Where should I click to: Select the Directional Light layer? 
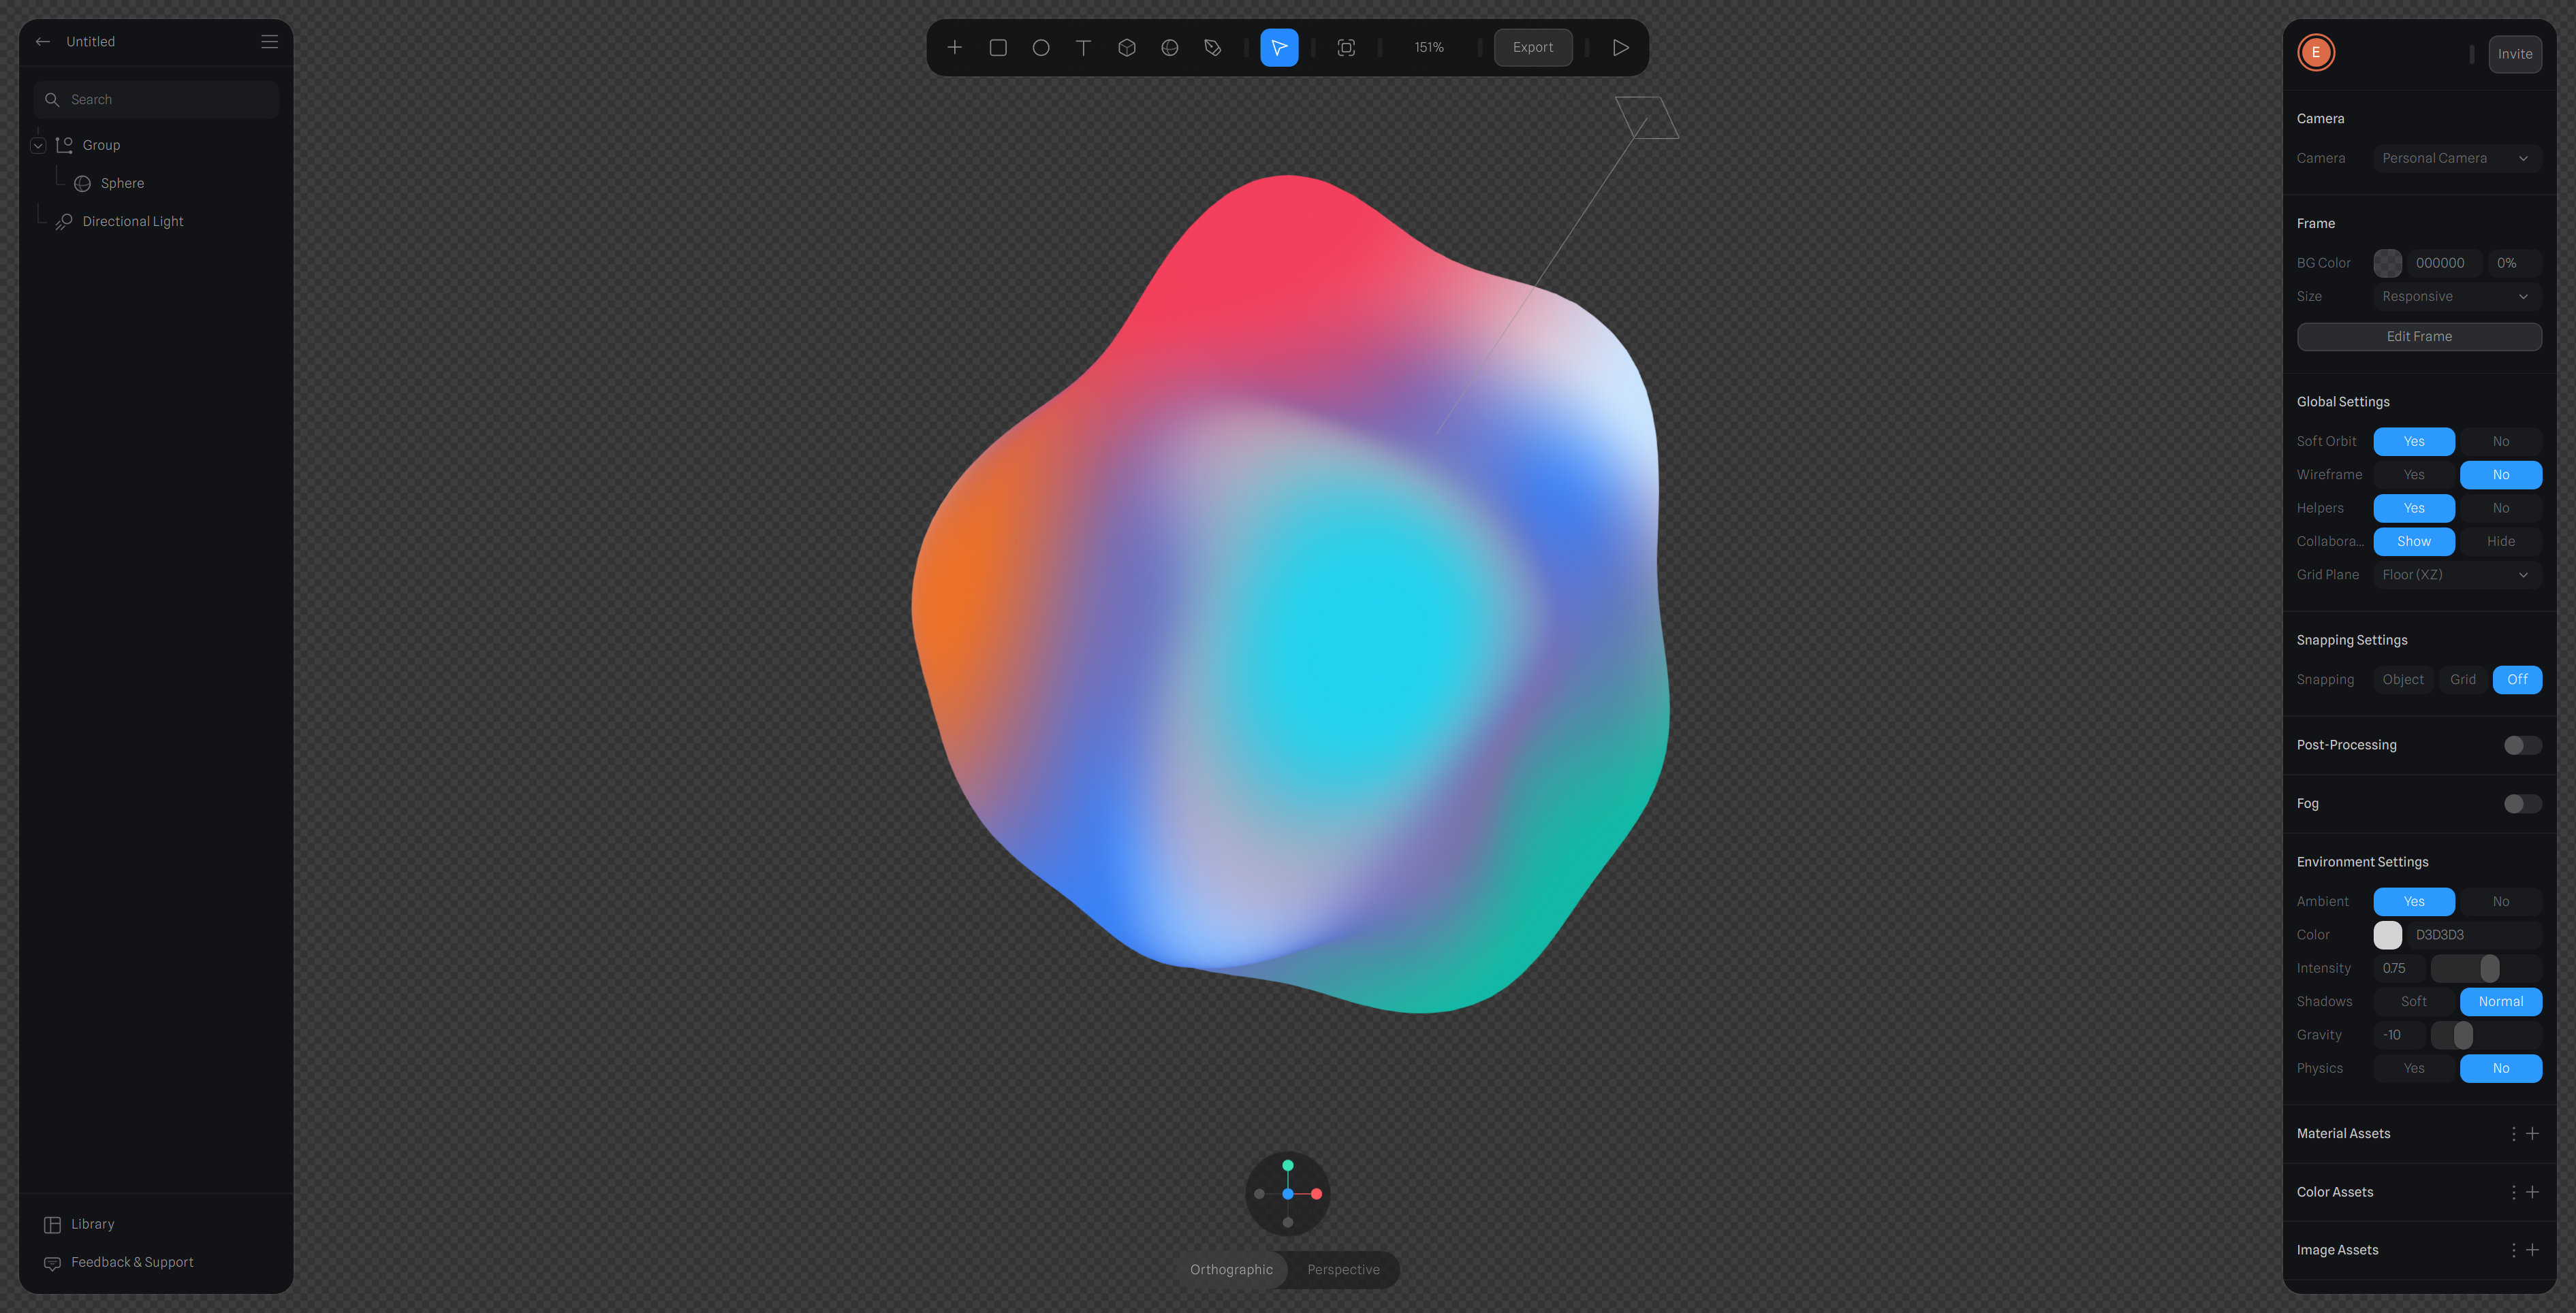[132, 221]
